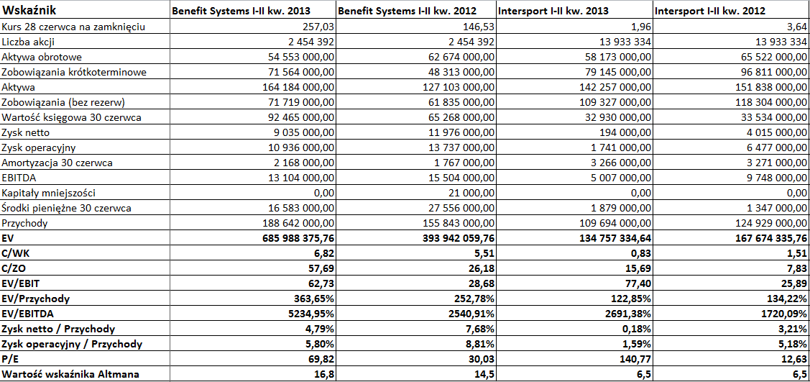Select the cell 164 184 000,00
Viewport: 810px width, 382px height.
(x=252, y=87)
